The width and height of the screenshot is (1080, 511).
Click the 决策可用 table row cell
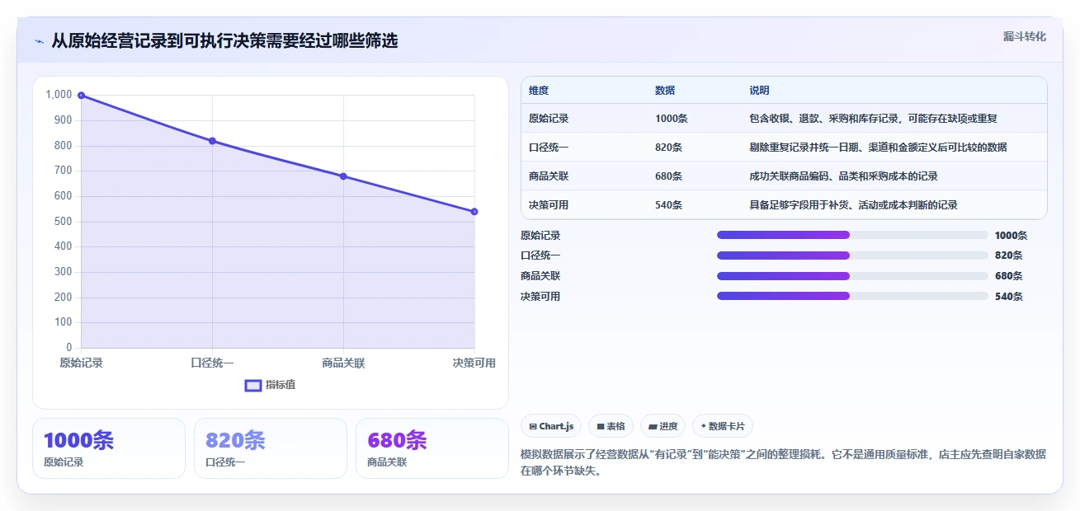point(549,205)
